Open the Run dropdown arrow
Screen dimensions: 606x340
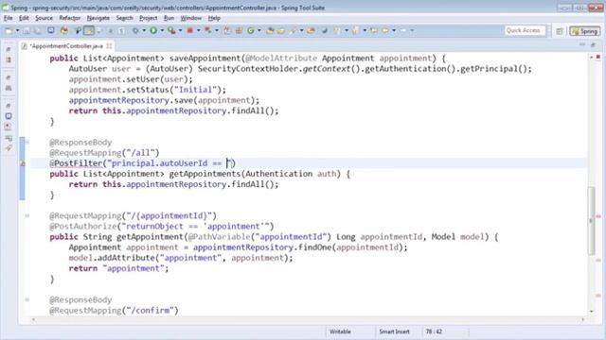(162, 30)
